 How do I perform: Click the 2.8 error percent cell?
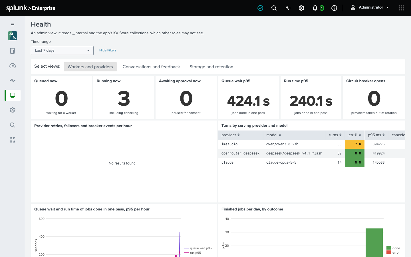(355, 144)
